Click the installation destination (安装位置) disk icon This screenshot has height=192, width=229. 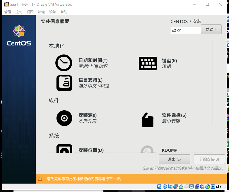[x=64, y=149]
